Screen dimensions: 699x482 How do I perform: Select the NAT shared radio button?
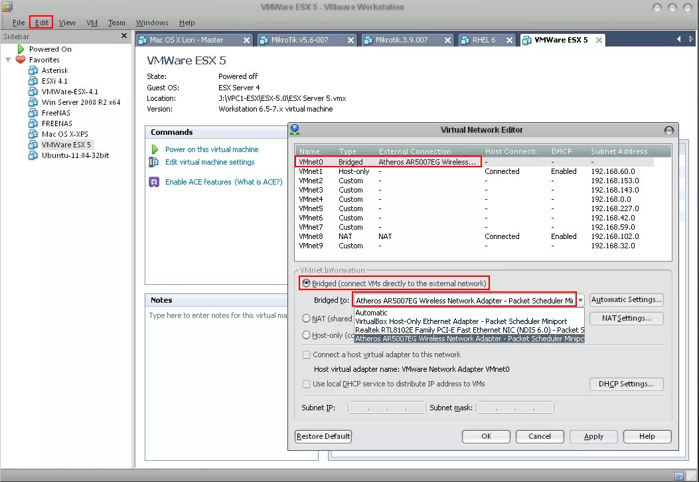click(306, 319)
